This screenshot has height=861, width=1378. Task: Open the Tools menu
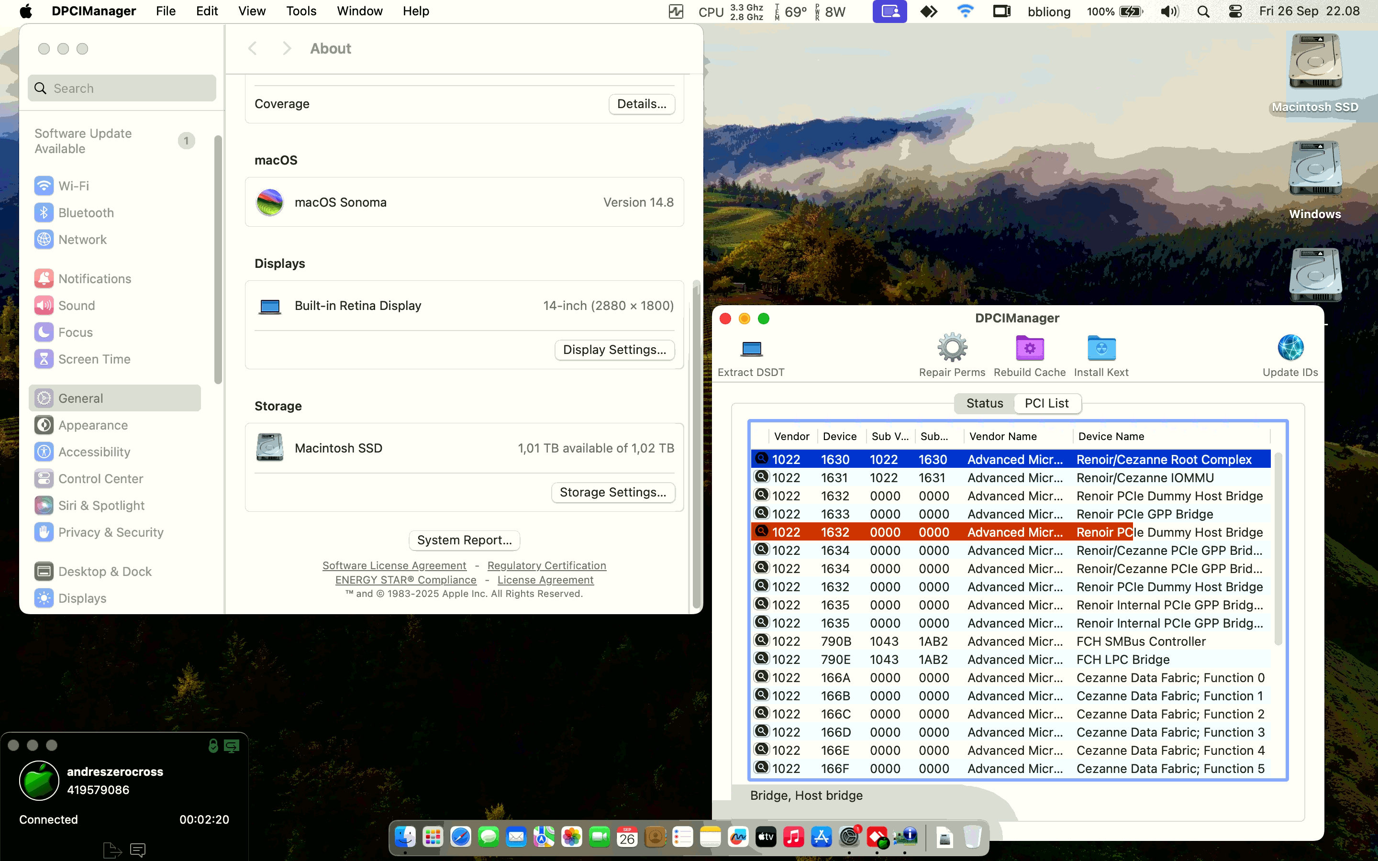(301, 11)
